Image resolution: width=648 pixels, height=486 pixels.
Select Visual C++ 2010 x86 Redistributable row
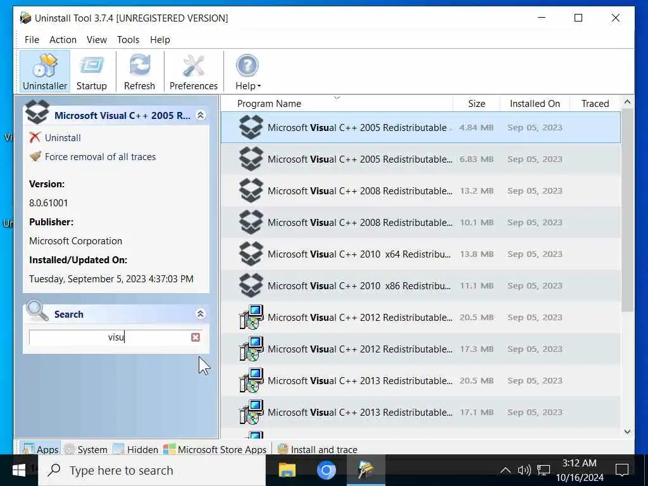pyautogui.click(x=421, y=285)
